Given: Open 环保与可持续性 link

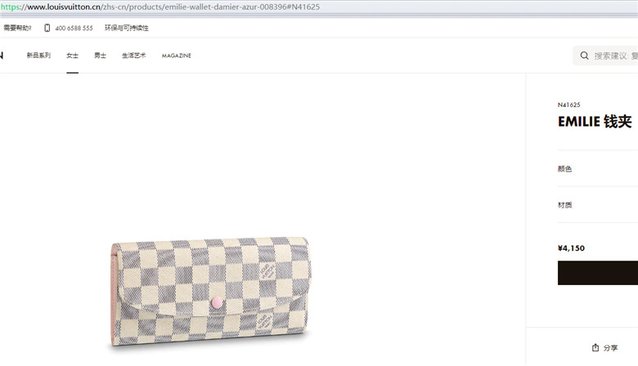Looking at the screenshot, I should pyautogui.click(x=127, y=28).
